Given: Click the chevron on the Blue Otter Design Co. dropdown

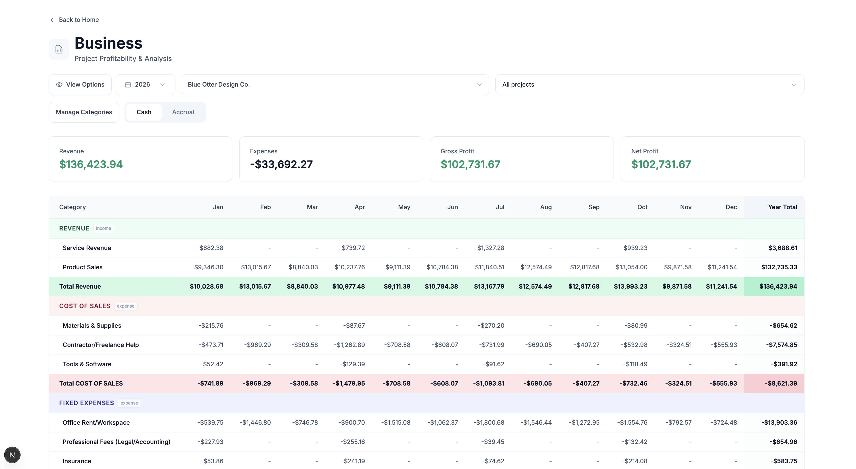Looking at the screenshot, I should (479, 85).
